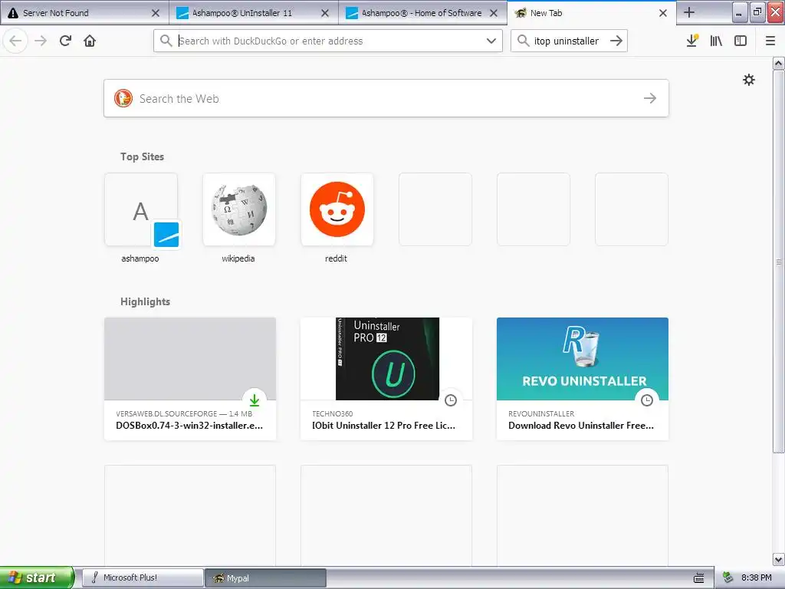Screen dimensions: 785x589
Task: Open the IObit Uninstaller 12 Pro highlight
Action: point(386,379)
